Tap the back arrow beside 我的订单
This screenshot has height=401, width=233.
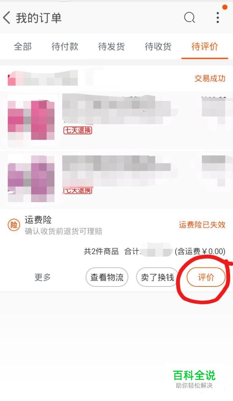click(7, 18)
